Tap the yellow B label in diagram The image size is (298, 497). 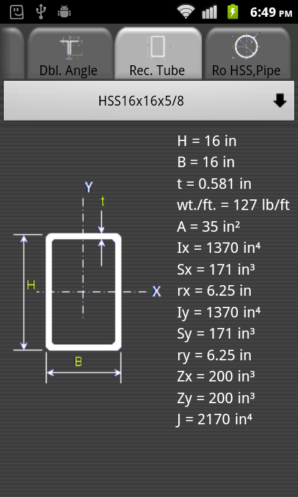pos(78,362)
